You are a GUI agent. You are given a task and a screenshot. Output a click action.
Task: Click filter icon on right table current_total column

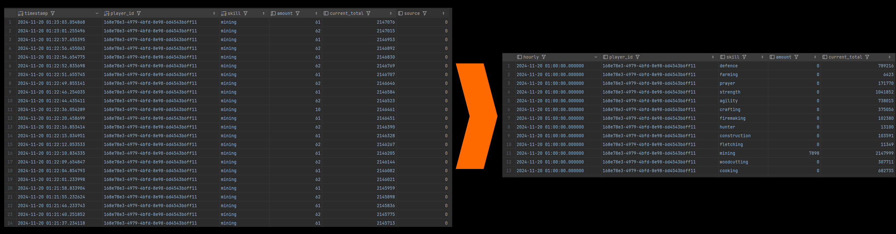867,57
